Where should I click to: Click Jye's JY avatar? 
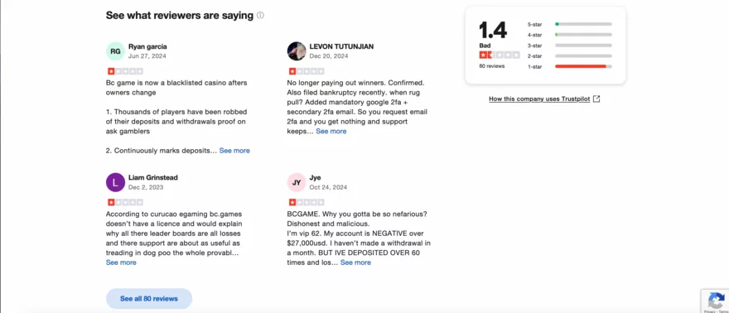point(297,182)
